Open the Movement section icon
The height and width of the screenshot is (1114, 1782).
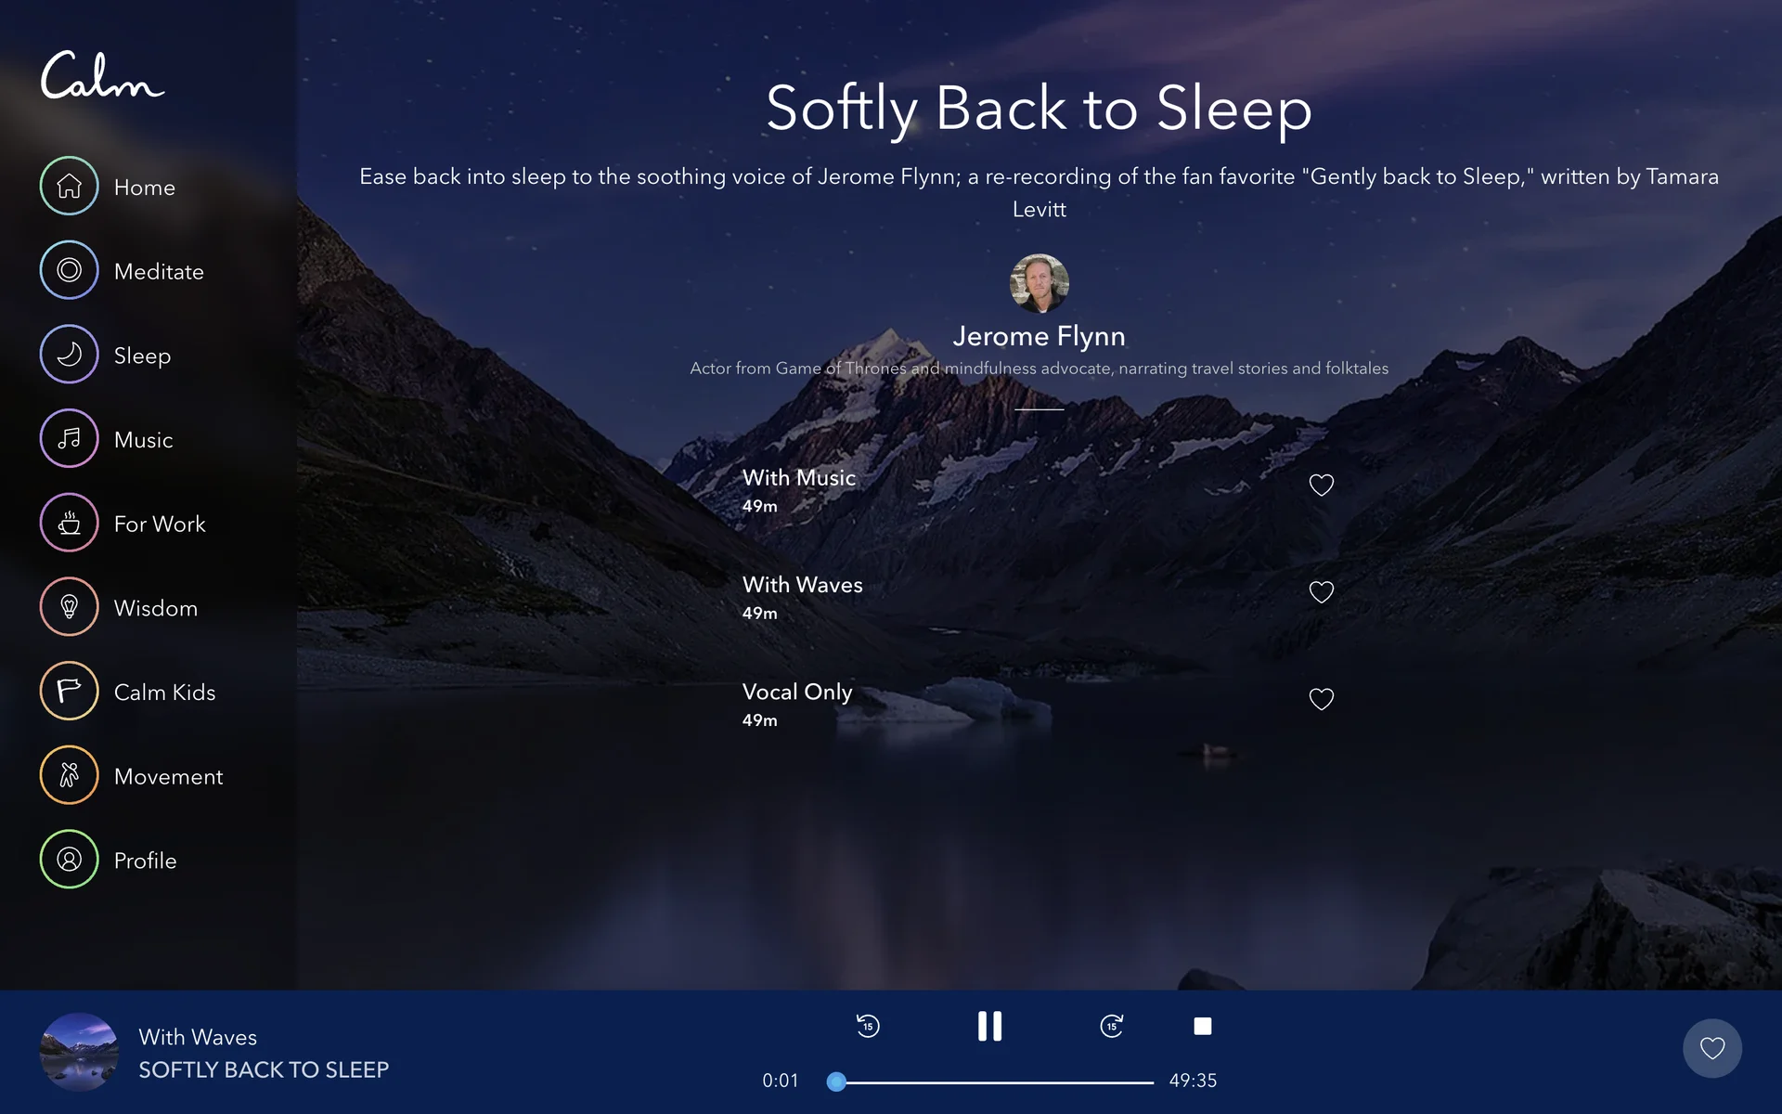tap(69, 775)
